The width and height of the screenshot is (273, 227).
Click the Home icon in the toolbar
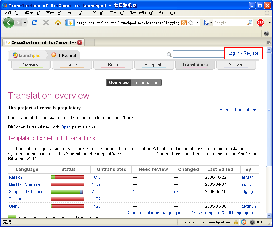[x=58, y=23]
